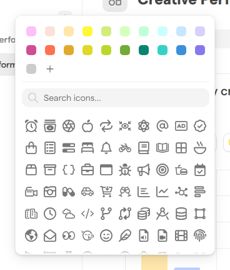The height and width of the screenshot is (270, 230).
Task: Select the clinking glasses icon
Action: pos(125,192)
